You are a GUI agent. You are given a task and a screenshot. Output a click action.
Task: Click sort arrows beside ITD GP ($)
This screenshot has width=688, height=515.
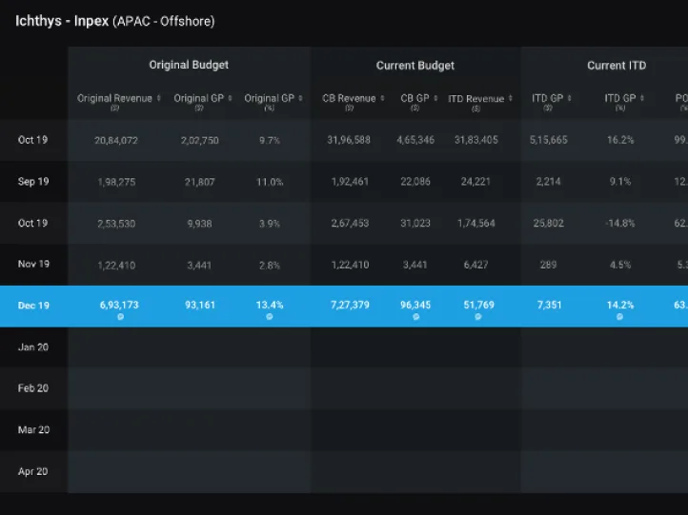click(x=570, y=98)
